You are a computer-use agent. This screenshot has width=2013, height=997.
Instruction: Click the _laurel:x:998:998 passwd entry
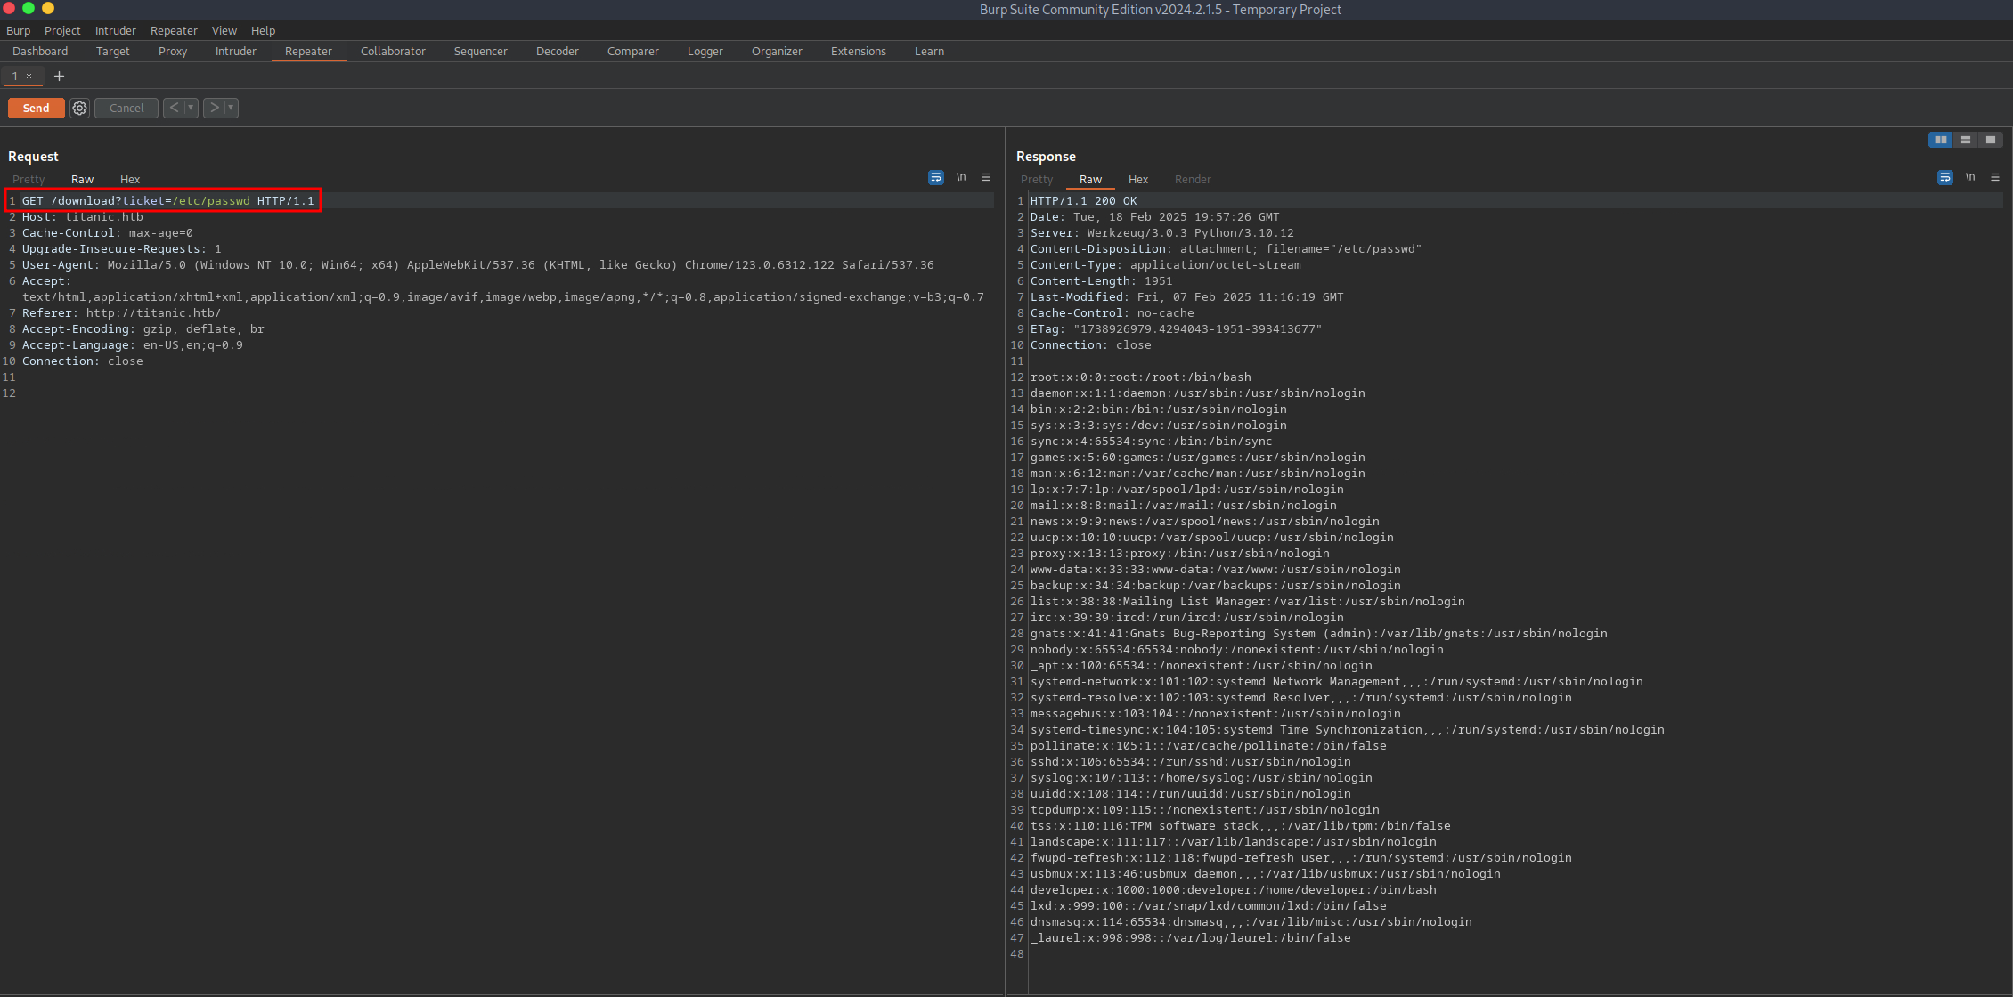point(1191,937)
